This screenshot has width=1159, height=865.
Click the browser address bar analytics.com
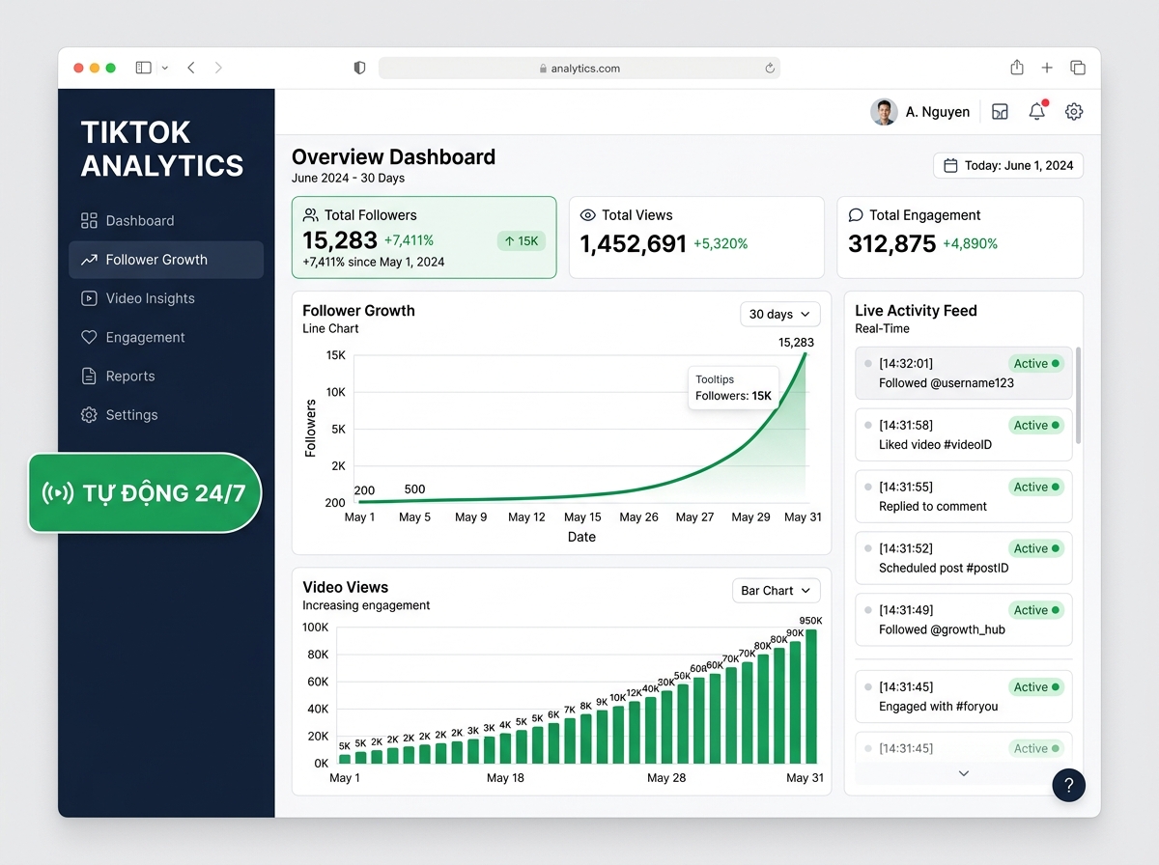(579, 68)
